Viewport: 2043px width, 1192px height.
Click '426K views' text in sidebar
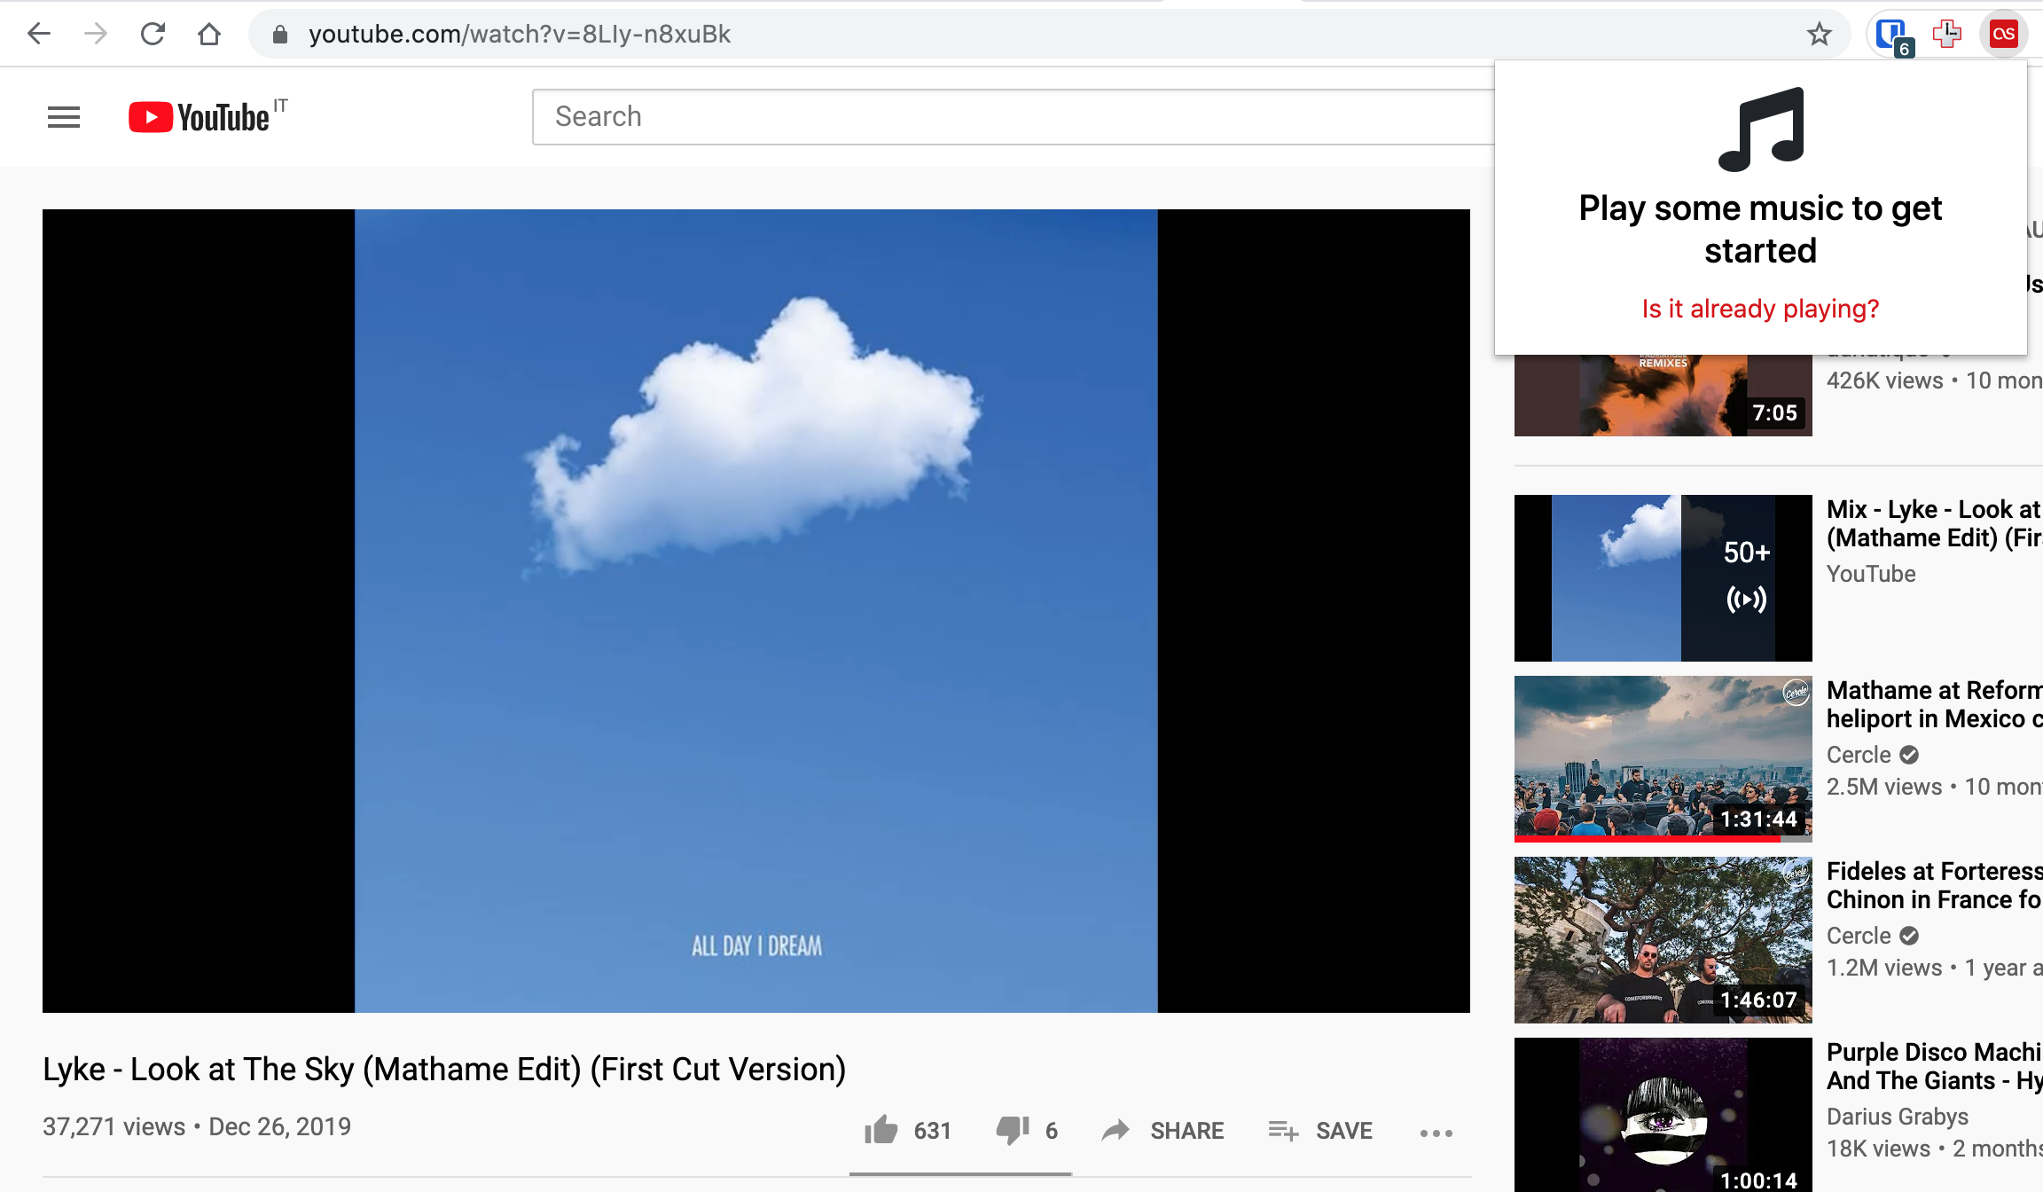(1884, 380)
